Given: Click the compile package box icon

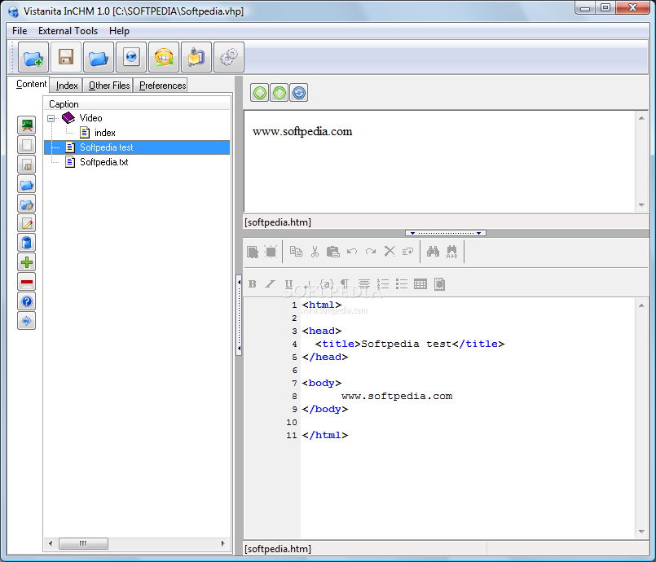Looking at the screenshot, I should tap(196, 57).
